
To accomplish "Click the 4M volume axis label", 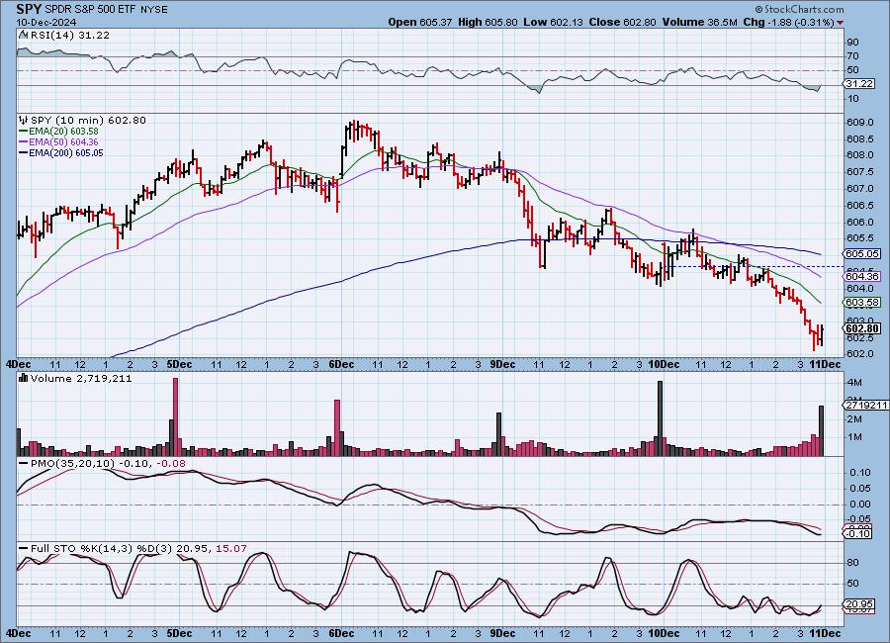I will pyautogui.click(x=854, y=383).
